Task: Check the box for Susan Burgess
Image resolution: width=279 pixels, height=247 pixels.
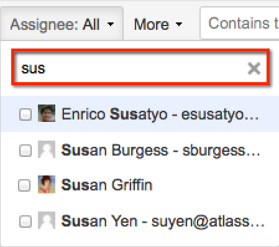Action: 25,151
